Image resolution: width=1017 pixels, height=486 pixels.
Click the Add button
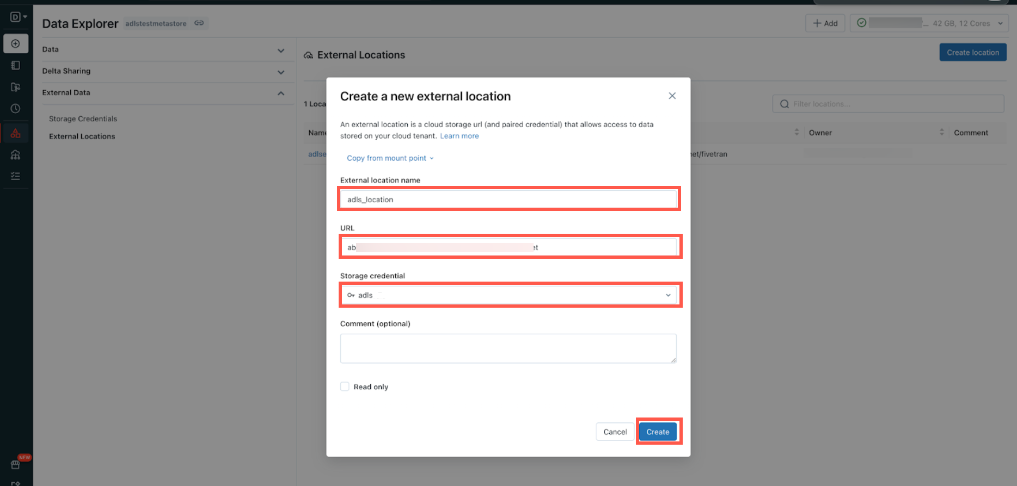(x=825, y=23)
